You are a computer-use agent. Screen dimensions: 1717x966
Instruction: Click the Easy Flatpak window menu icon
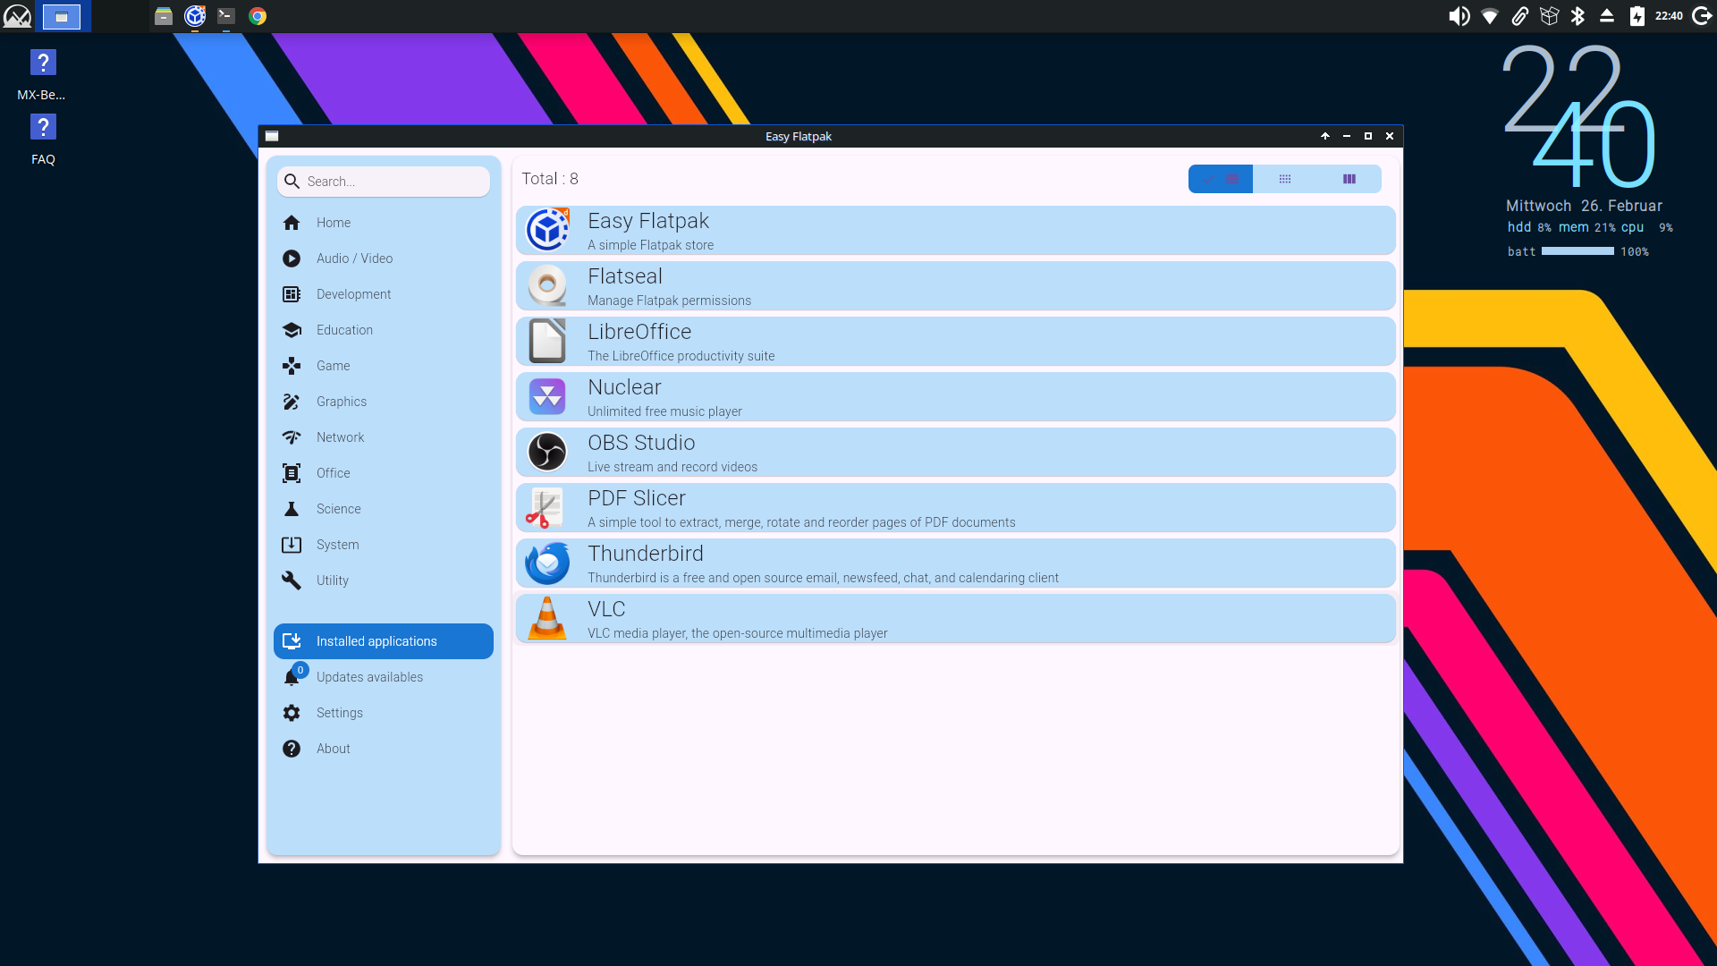(x=272, y=136)
